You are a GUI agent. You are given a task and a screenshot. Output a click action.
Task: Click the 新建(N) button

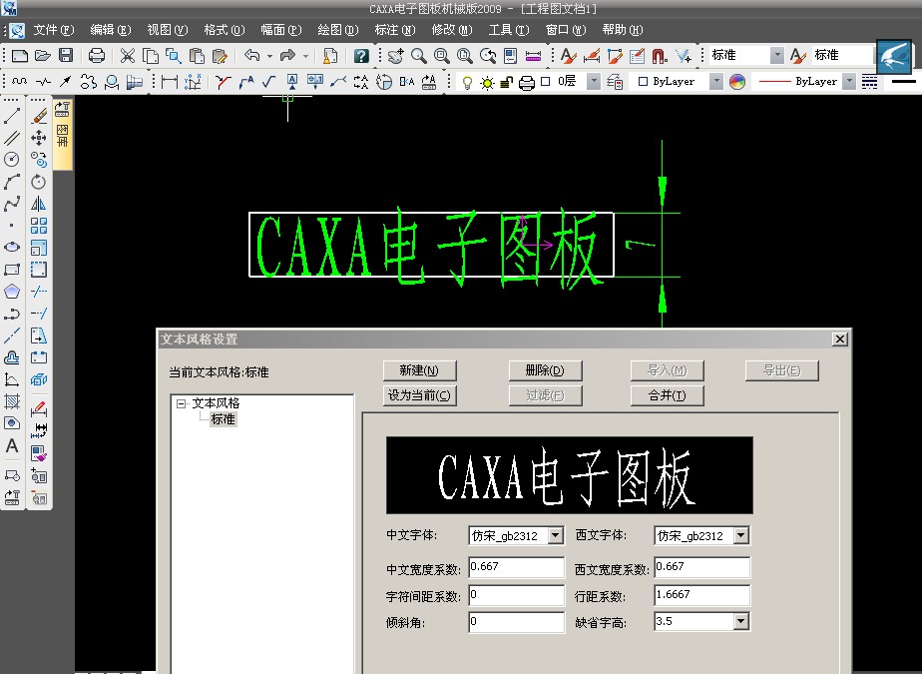419,370
